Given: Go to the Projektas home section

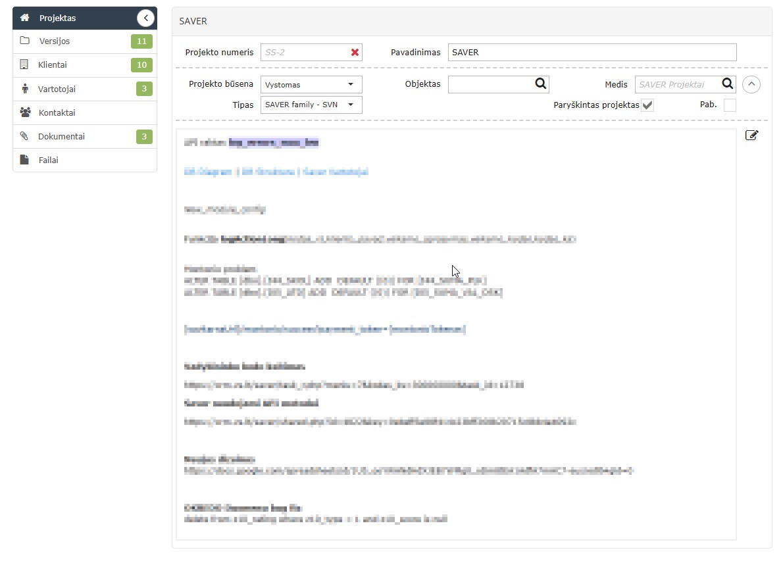Looking at the screenshot, I should [x=57, y=18].
